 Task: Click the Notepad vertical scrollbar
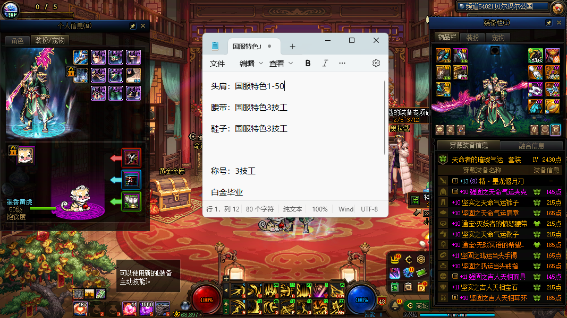coord(386,118)
